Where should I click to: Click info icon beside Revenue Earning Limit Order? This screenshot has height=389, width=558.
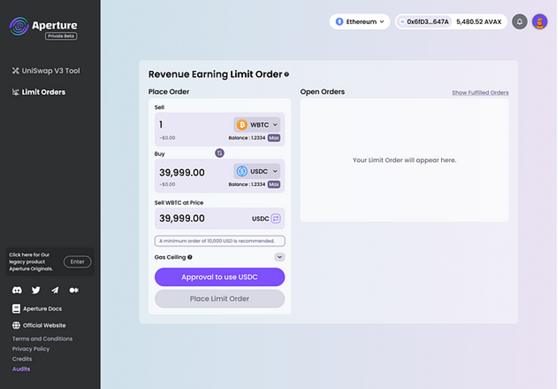[x=287, y=74]
